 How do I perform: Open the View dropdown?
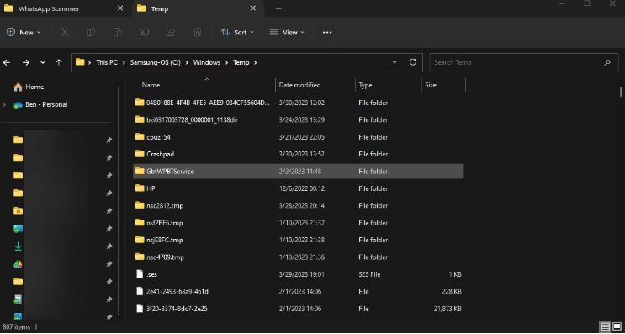click(x=287, y=33)
